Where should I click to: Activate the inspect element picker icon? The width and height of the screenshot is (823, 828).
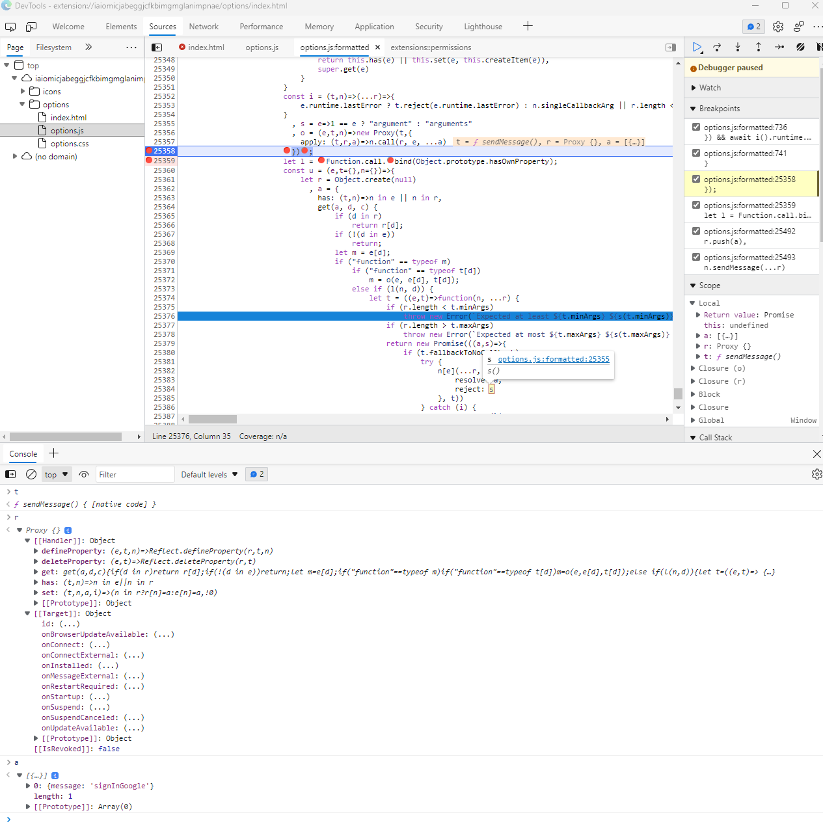click(10, 27)
